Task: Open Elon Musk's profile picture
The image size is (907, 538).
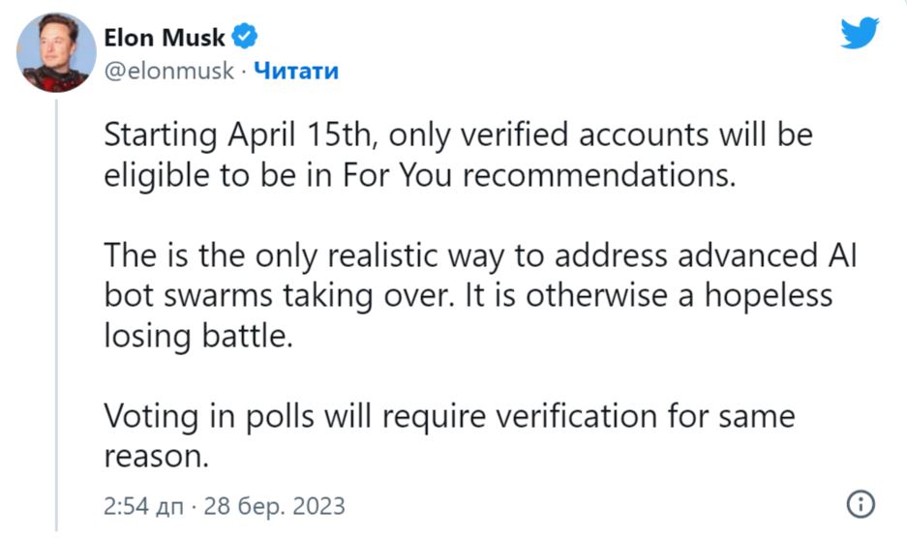Action: point(56,52)
